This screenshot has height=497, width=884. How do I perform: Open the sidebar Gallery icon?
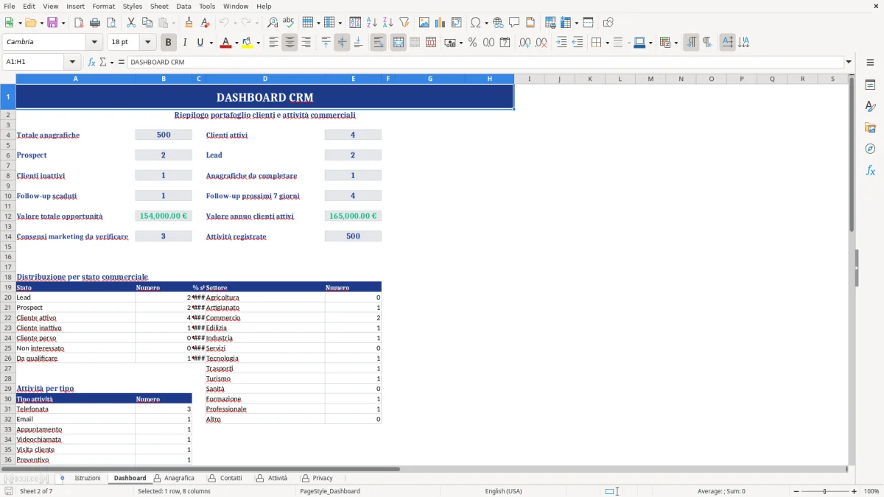point(870,127)
